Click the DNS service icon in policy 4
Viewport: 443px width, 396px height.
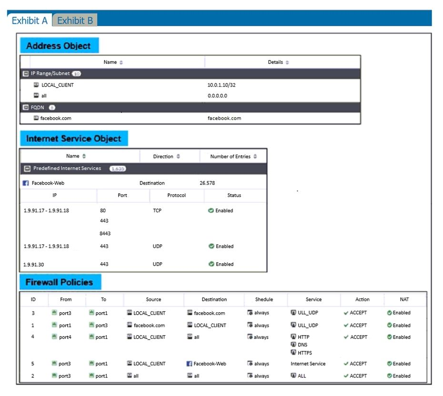click(x=293, y=345)
